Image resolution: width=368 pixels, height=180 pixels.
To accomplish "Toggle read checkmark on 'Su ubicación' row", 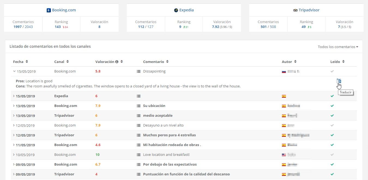I will coord(332,106).
